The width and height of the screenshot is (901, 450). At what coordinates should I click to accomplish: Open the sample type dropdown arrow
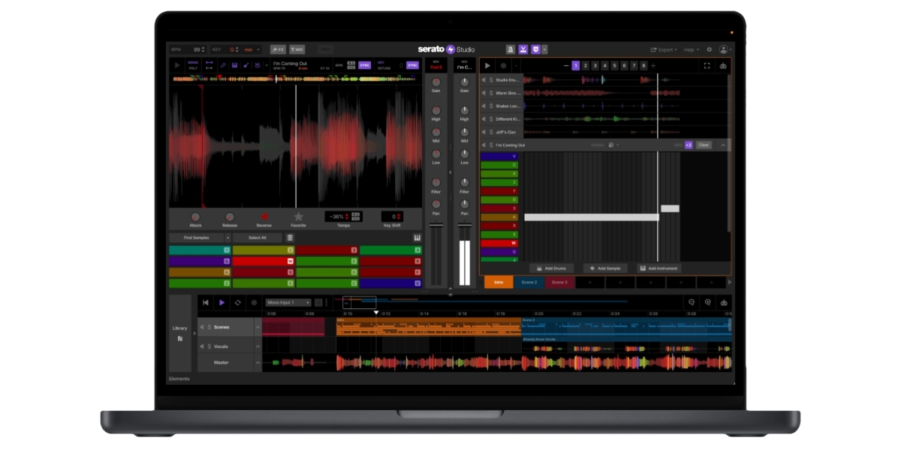267,65
